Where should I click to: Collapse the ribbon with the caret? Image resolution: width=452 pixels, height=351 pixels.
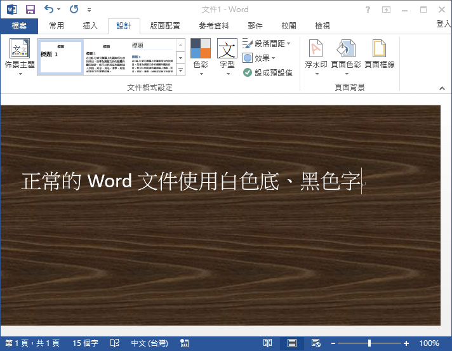442,88
